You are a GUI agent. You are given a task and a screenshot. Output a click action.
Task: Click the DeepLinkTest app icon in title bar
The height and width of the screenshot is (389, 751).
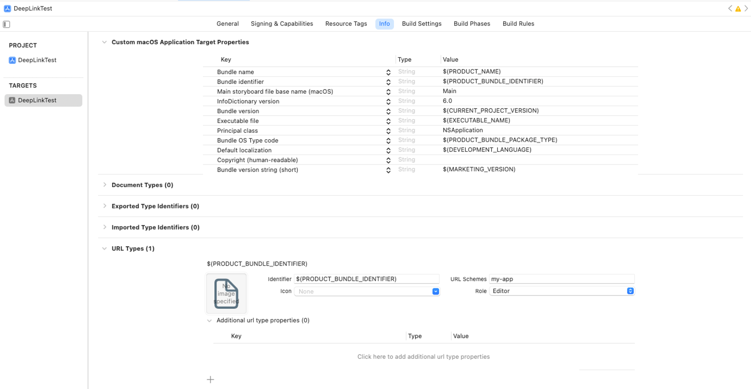pyautogui.click(x=7, y=8)
